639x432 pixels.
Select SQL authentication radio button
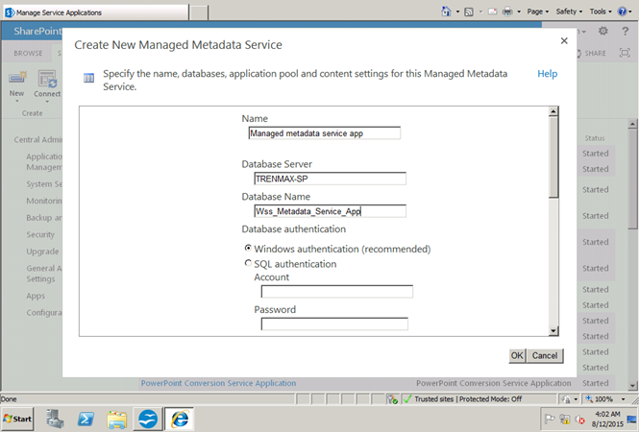tap(248, 263)
